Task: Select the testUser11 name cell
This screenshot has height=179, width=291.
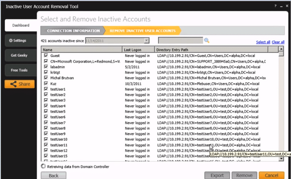Action: click(x=59, y=145)
